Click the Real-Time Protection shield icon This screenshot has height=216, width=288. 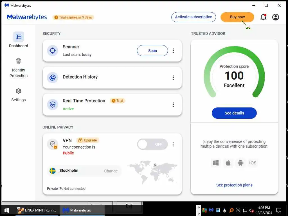pos(53,105)
